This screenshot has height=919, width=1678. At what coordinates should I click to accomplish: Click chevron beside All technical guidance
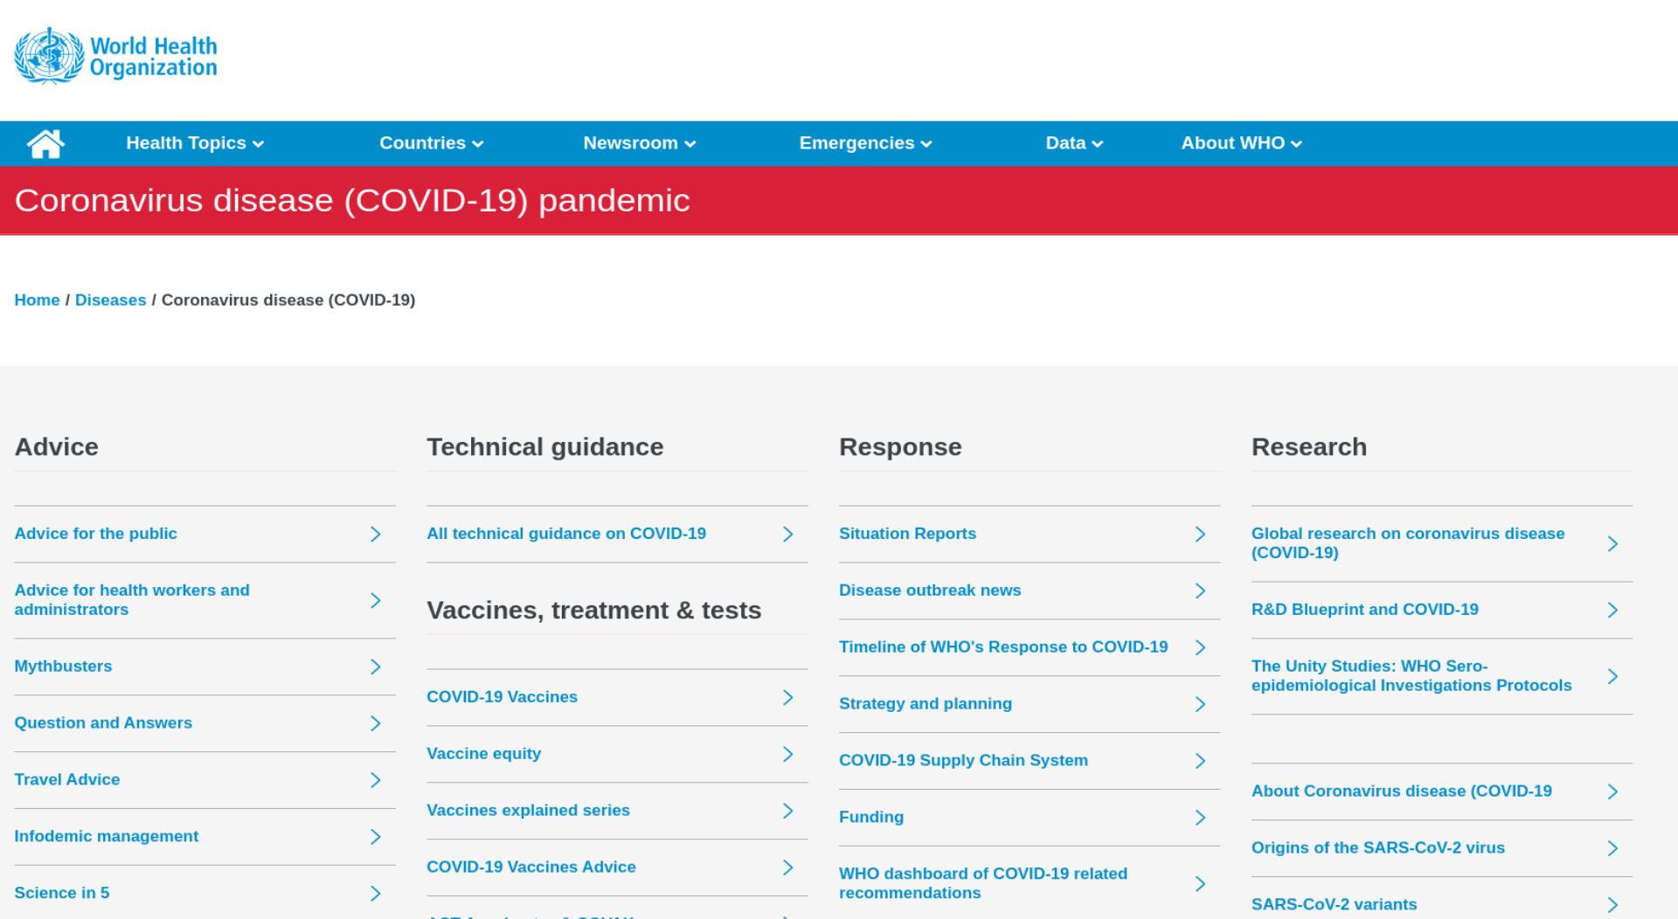(787, 534)
